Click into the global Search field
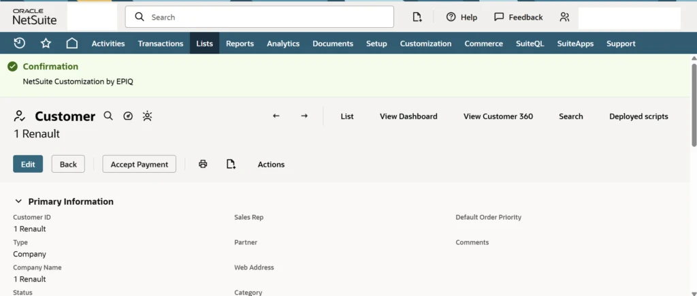Screen dimensions: 697x296 259,17
